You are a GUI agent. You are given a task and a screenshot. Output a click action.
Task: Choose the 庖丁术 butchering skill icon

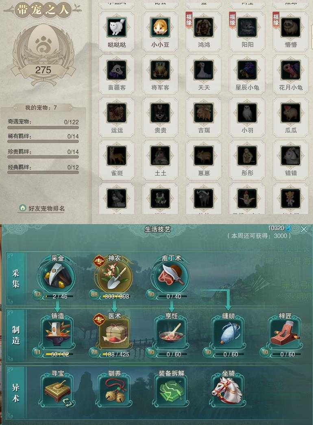171,276
